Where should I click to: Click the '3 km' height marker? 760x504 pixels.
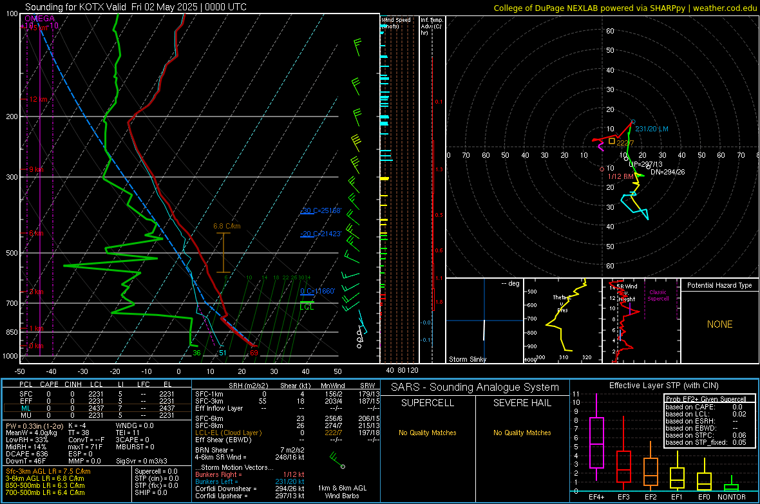(x=36, y=292)
